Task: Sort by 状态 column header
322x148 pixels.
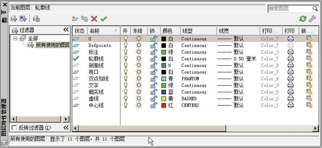Action: point(80,31)
